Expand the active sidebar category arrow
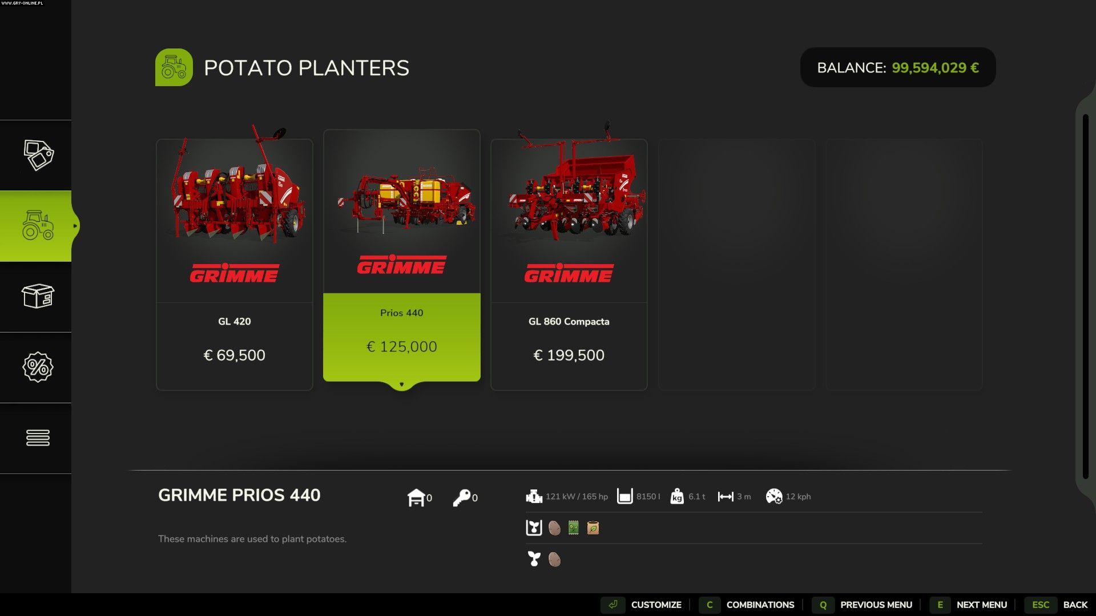Viewport: 1096px width, 616px height. click(75, 226)
